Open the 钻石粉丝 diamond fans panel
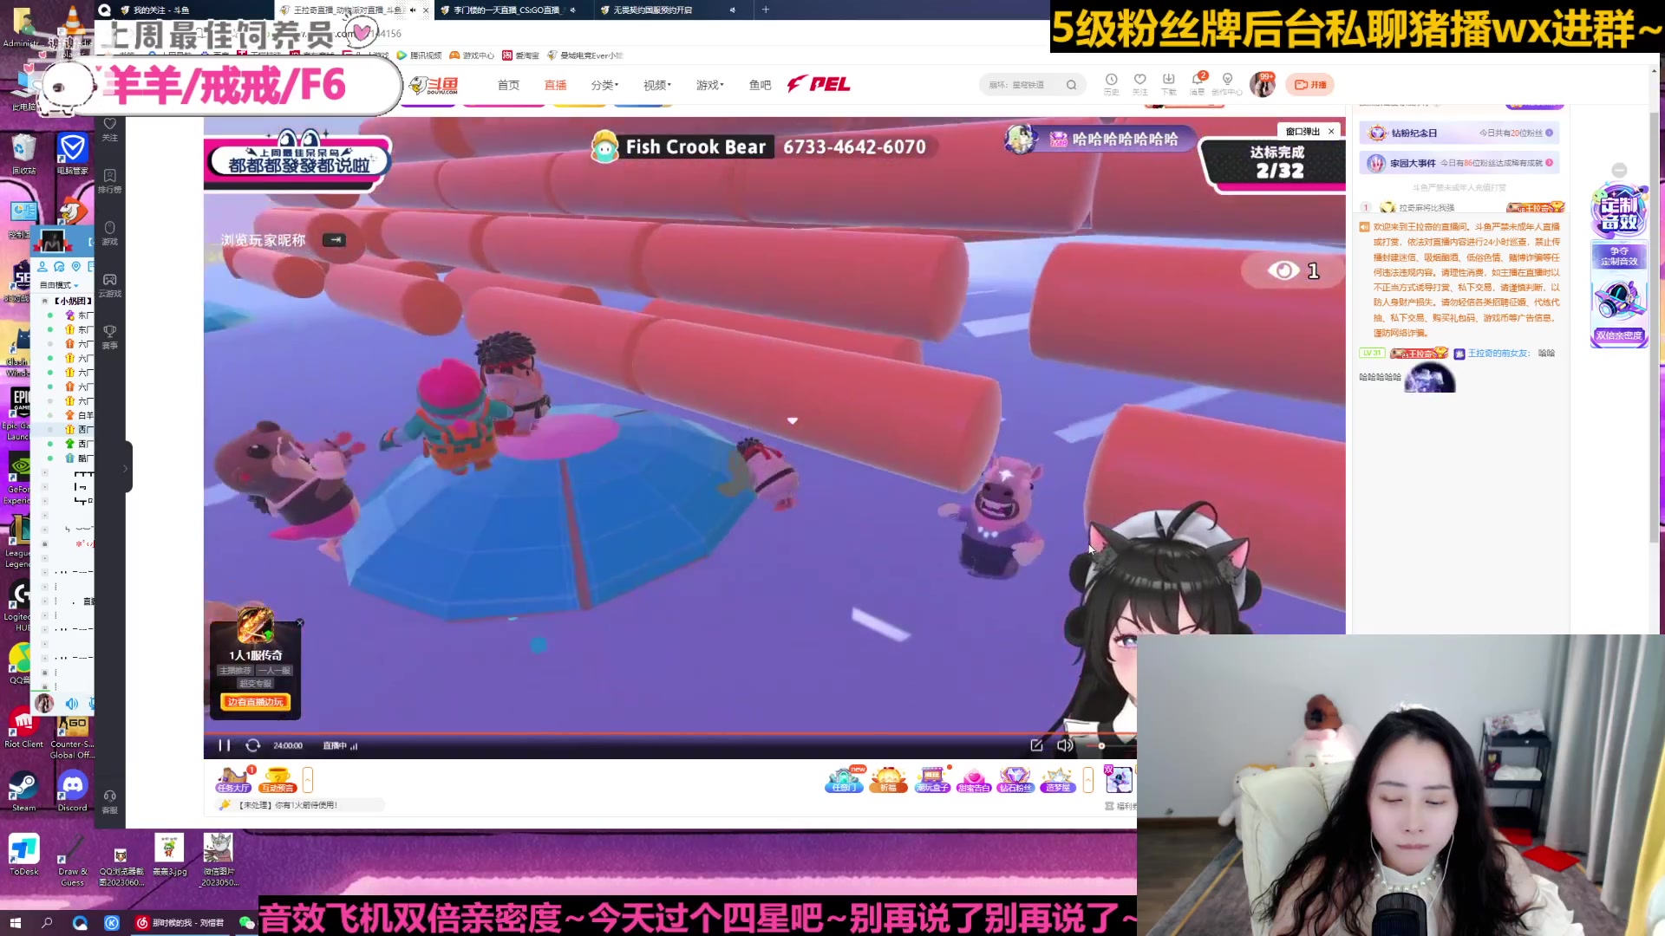This screenshot has width=1665, height=936. pos(1015,779)
